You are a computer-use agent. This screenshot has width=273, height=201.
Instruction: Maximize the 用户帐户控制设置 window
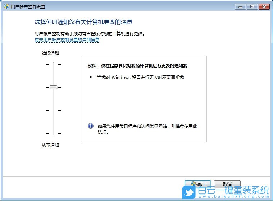coord(252,7)
